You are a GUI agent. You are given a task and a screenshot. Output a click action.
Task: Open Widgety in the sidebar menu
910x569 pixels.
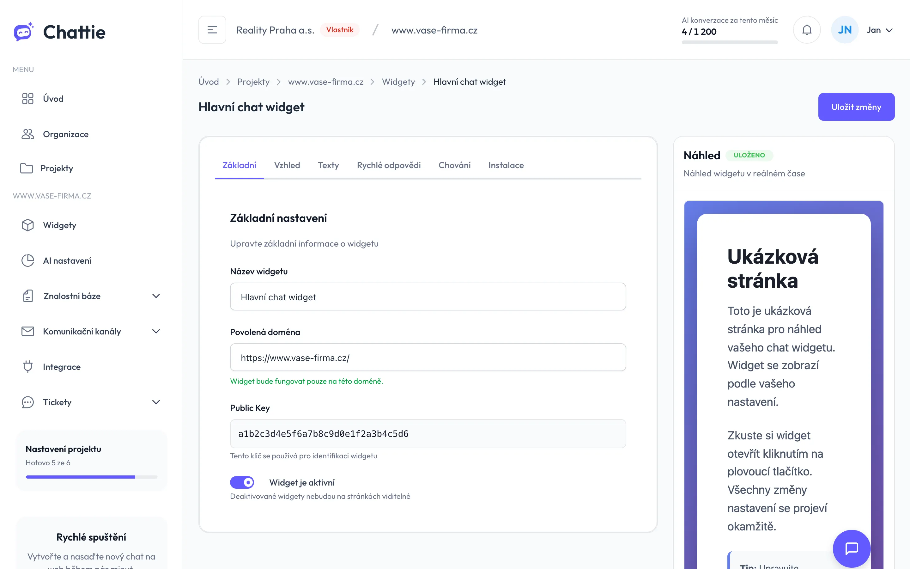click(x=91, y=225)
